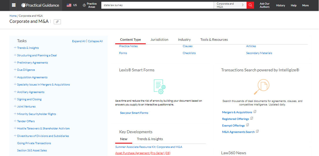Open Ask Our Authors in header
319x156 pixels.
(x=264, y=5)
